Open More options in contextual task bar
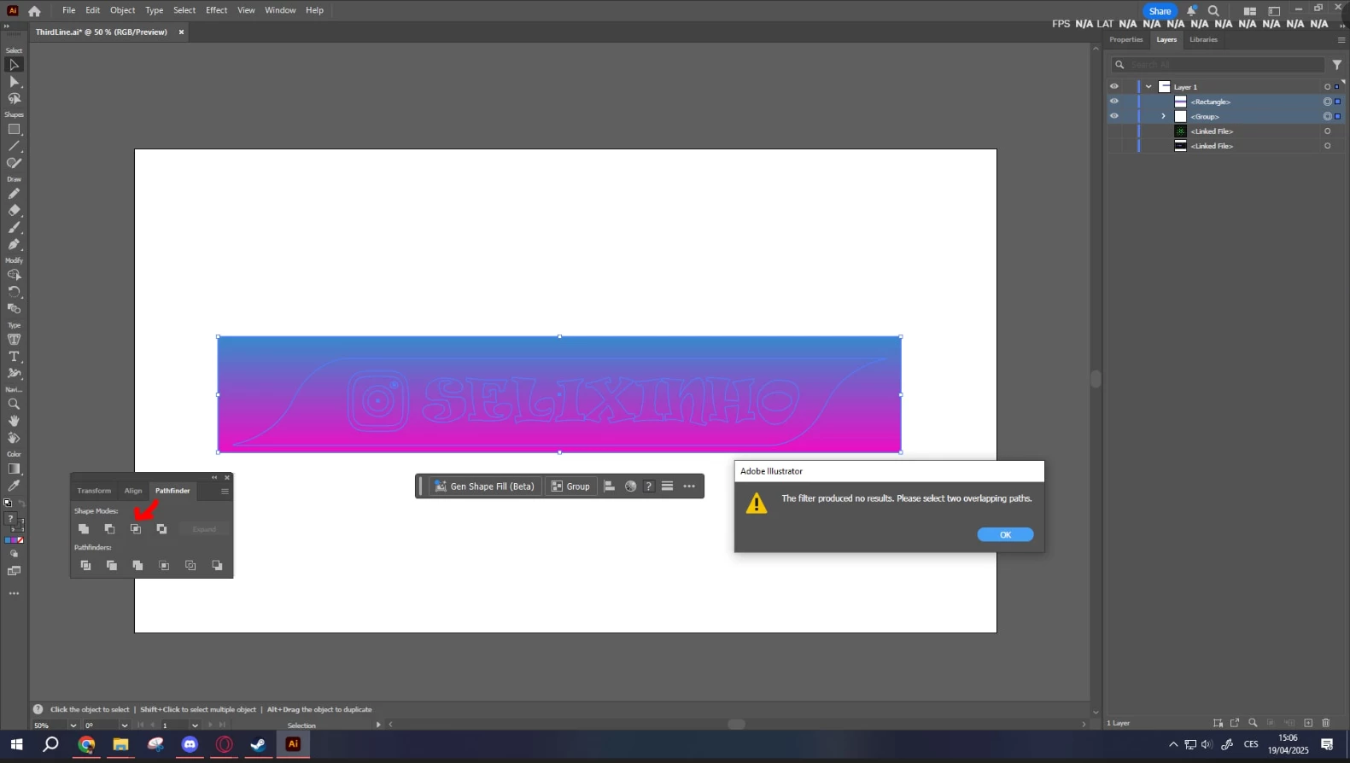The height and width of the screenshot is (763, 1350). (689, 486)
